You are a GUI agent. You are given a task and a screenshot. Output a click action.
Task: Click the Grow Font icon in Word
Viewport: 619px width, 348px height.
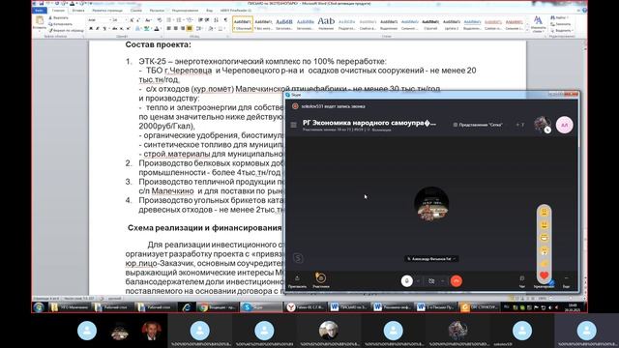click(132, 19)
